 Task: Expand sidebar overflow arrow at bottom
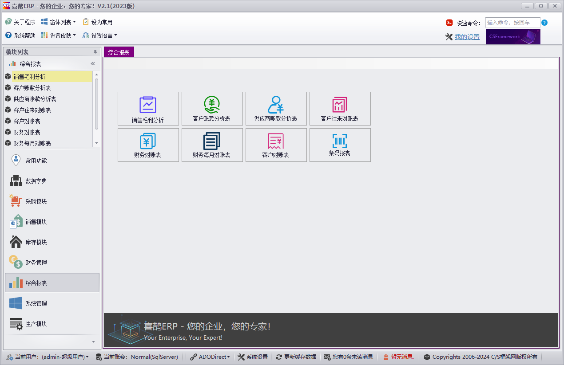[93, 342]
